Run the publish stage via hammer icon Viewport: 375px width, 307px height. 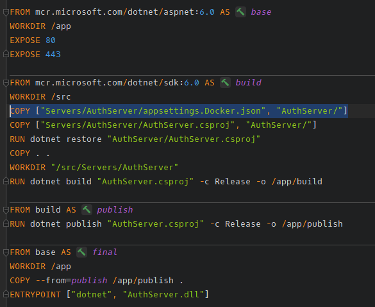pos(87,210)
